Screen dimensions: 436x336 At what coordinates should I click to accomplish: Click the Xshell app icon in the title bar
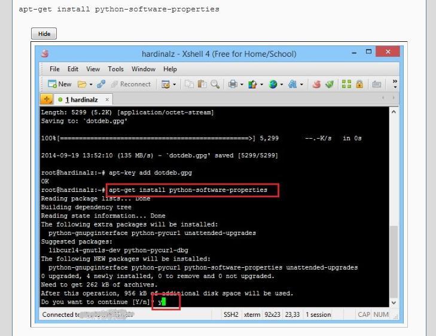pos(45,54)
